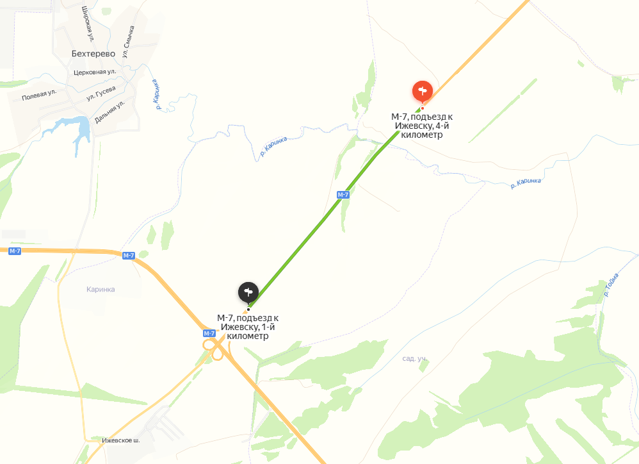Click Церковная ул. street label

[x=95, y=72]
